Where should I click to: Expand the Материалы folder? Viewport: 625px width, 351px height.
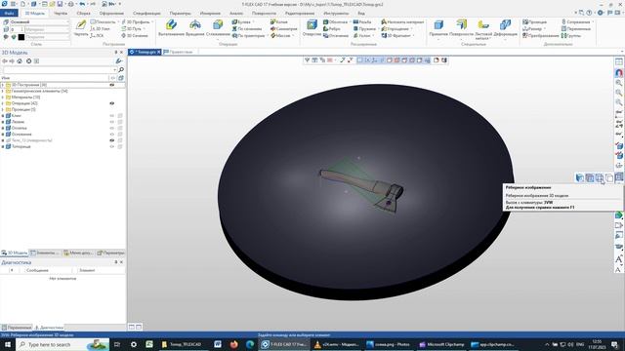coord(3,97)
